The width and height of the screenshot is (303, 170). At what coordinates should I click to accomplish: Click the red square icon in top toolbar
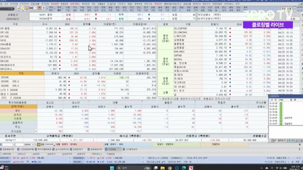39,8
